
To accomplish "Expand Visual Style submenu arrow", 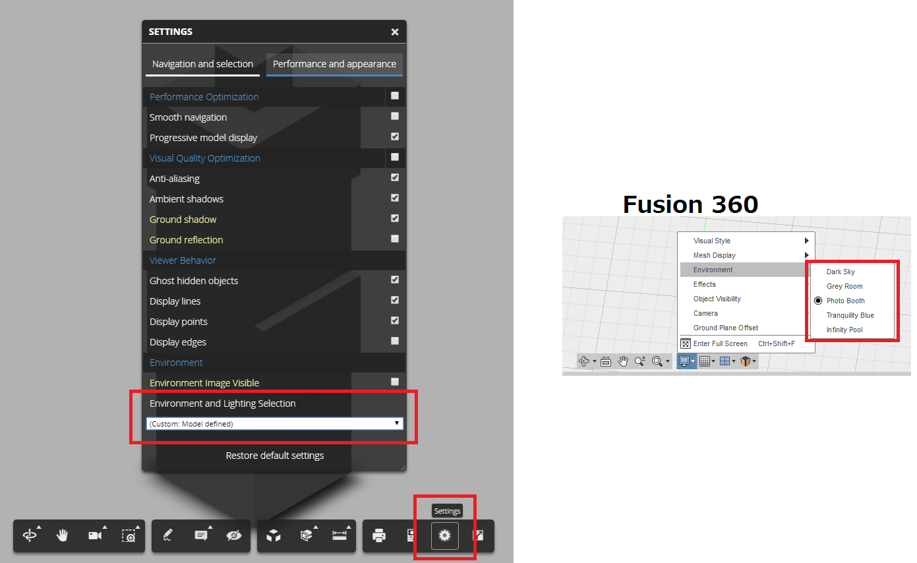I will point(806,241).
